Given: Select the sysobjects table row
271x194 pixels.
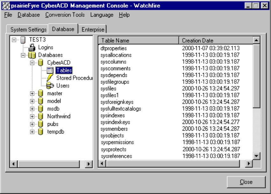Looking at the screenshot, I should pos(175,136).
